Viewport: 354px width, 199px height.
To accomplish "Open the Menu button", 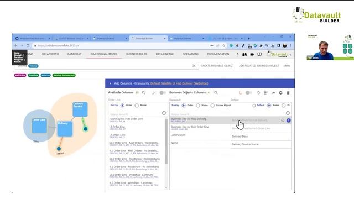I will click(287, 66).
